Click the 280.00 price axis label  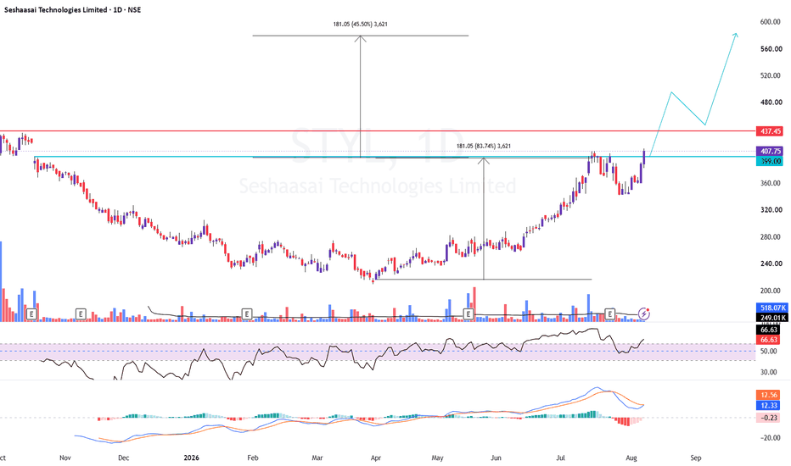click(771, 237)
